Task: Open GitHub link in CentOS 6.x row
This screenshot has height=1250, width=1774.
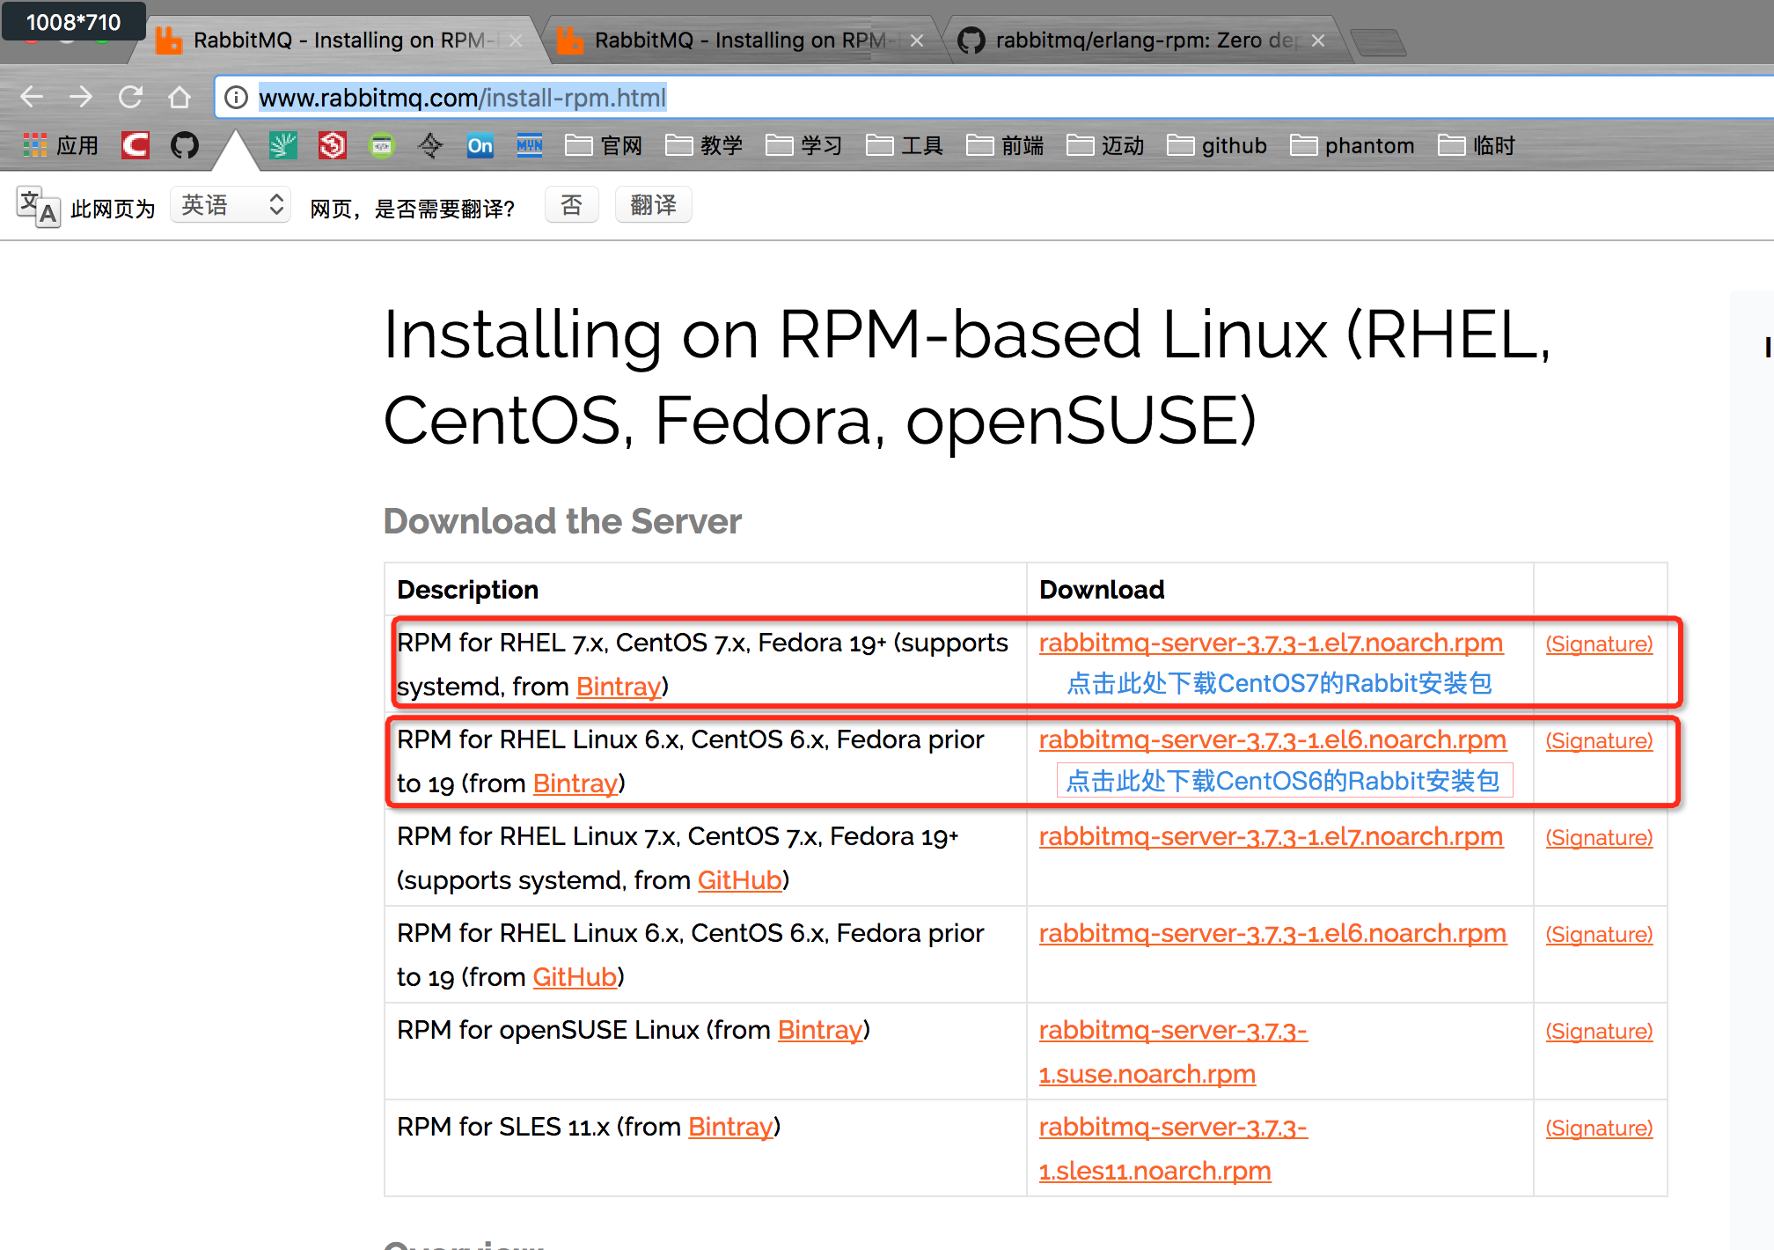Action: coord(575,977)
